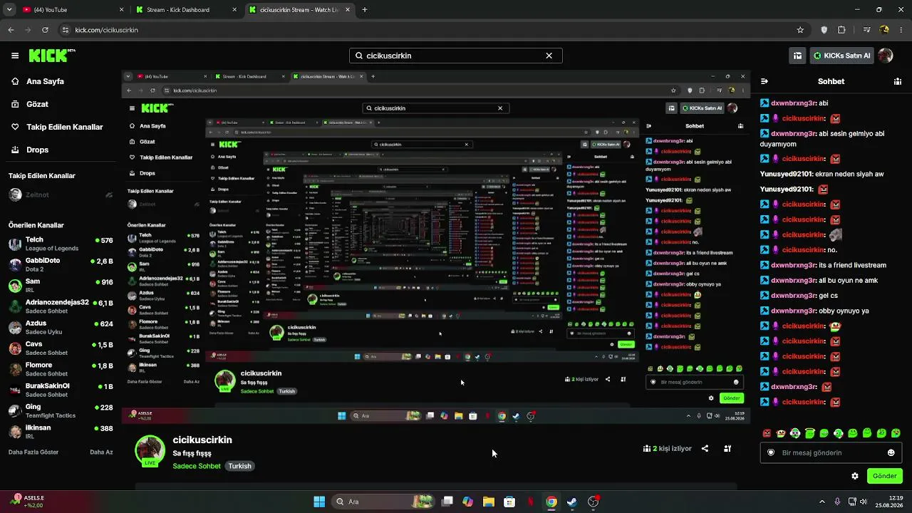Go back using the browser back arrow
Viewport: 912px width, 513px height.
click(x=11, y=30)
